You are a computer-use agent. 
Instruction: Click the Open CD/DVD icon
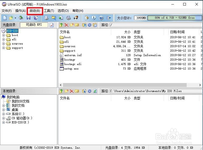[21, 18]
